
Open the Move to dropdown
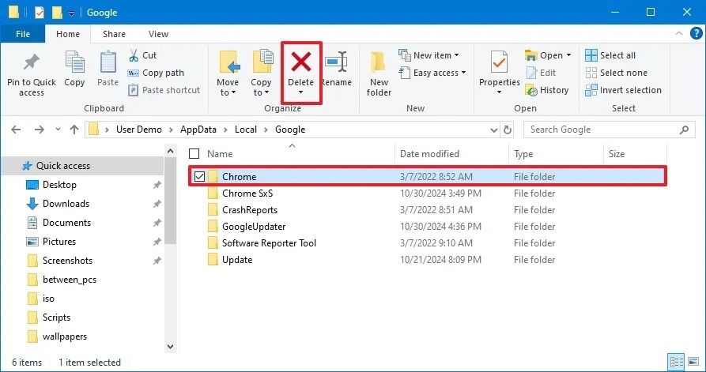coord(228,74)
